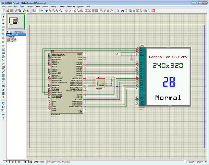Select the 2D Graphics Box tool
This screenshot has height=165, width=209.
pyautogui.click(x=3, y=75)
